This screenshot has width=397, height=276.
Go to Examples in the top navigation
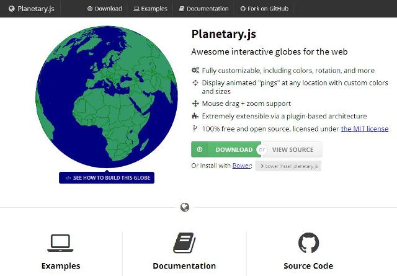tap(150, 9)
